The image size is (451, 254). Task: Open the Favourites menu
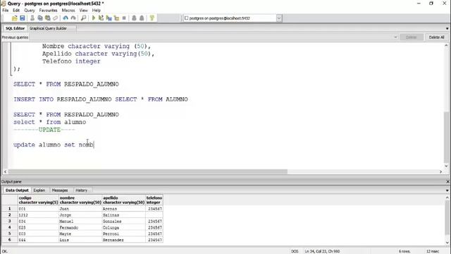click(49, 10)
